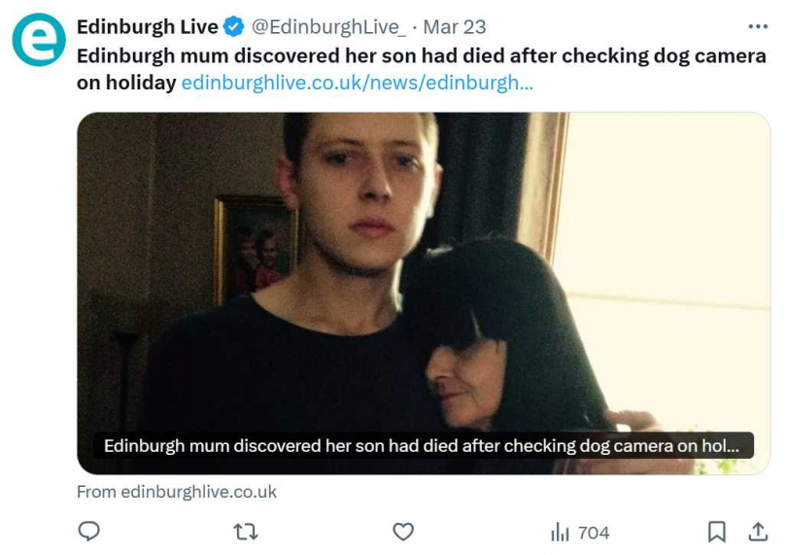Image resolution: width=787 pixels, height=555 pixels.
Task: Open the reply speech bubble icon
Action: (89, 531)
